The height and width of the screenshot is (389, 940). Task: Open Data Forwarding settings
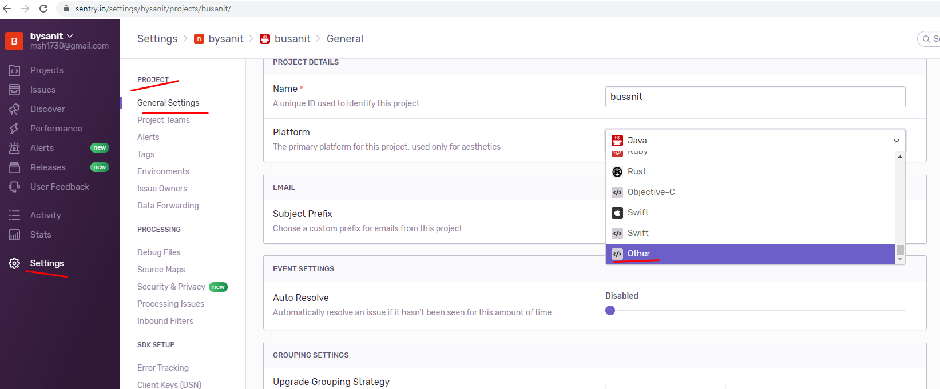click(168, 206)
